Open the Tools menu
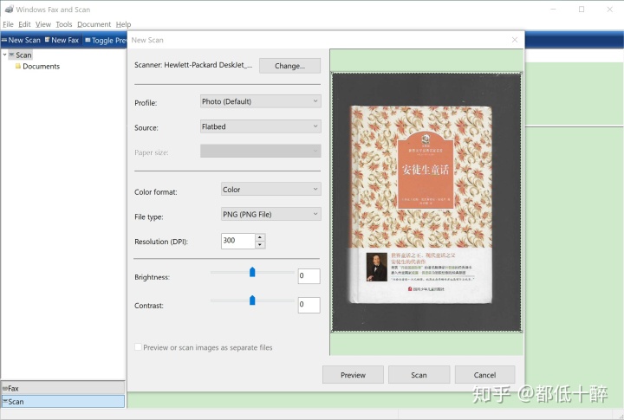The width and height of the screenshot is (624, 420). click(x=63, y=24)
